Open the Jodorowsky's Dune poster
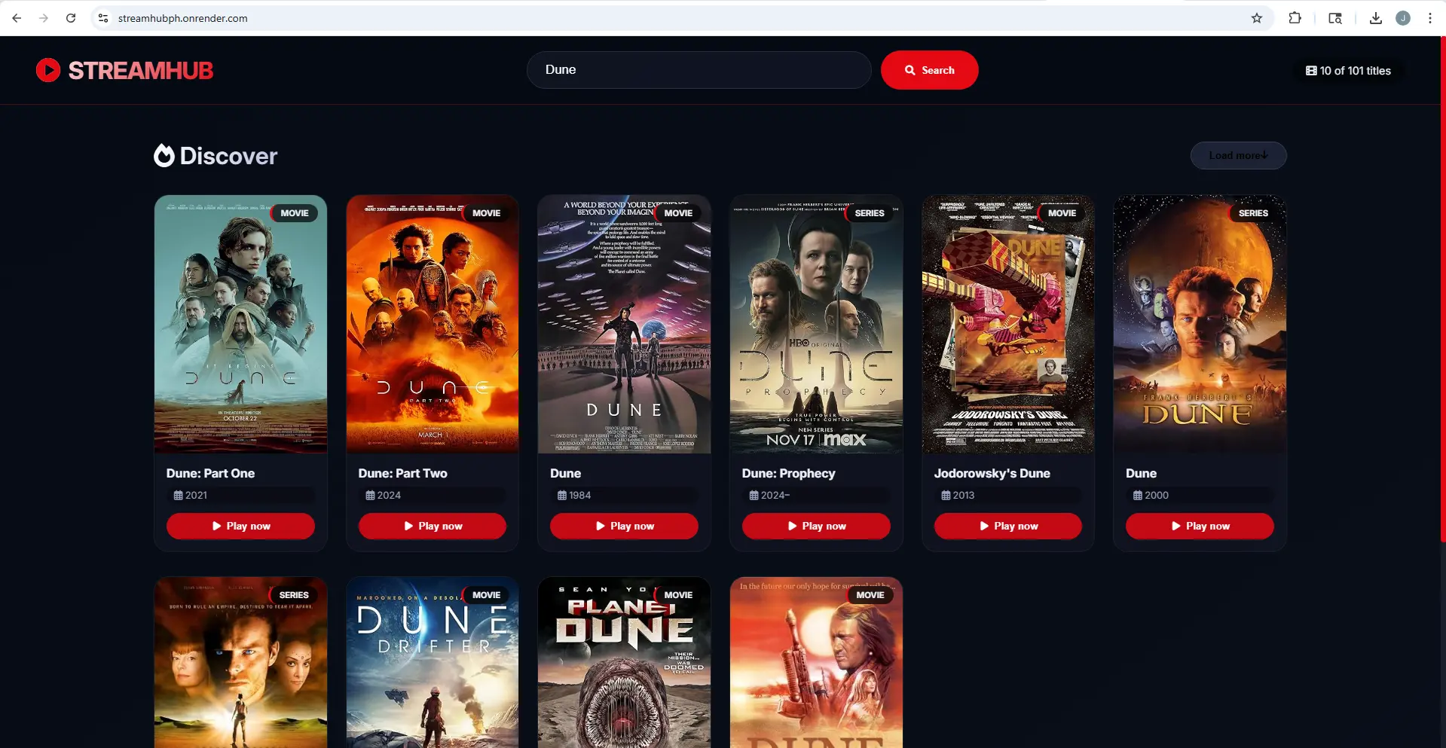The height and width of the screenshot is (748, 1446). coord(1008,325)
